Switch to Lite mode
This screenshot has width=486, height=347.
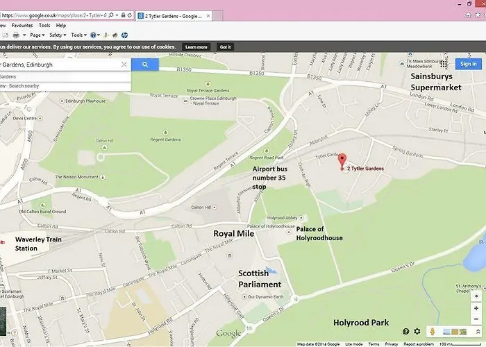(353, 344)
